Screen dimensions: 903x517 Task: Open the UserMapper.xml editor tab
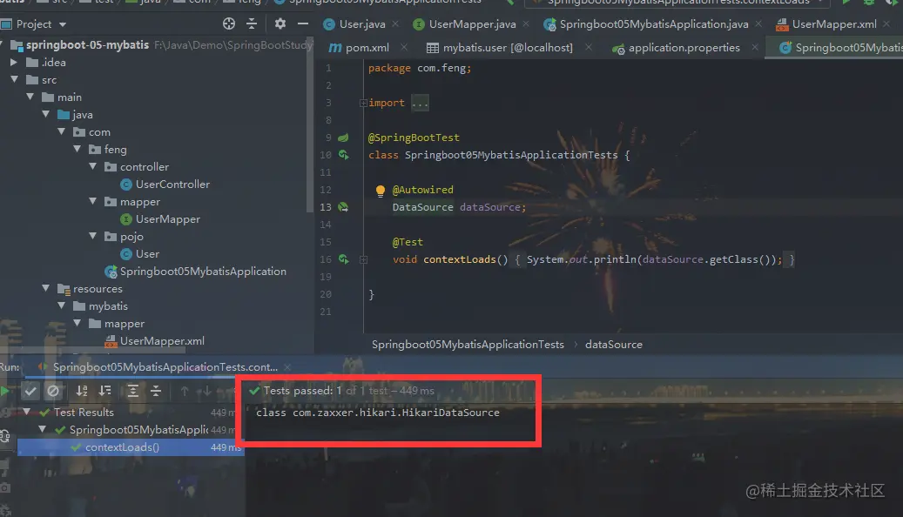(x=834, y=23)
